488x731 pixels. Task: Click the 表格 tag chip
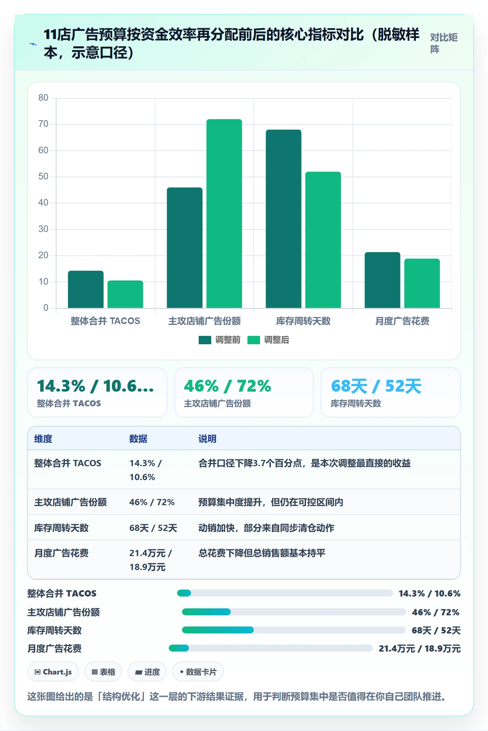click(x=103, y=672)
